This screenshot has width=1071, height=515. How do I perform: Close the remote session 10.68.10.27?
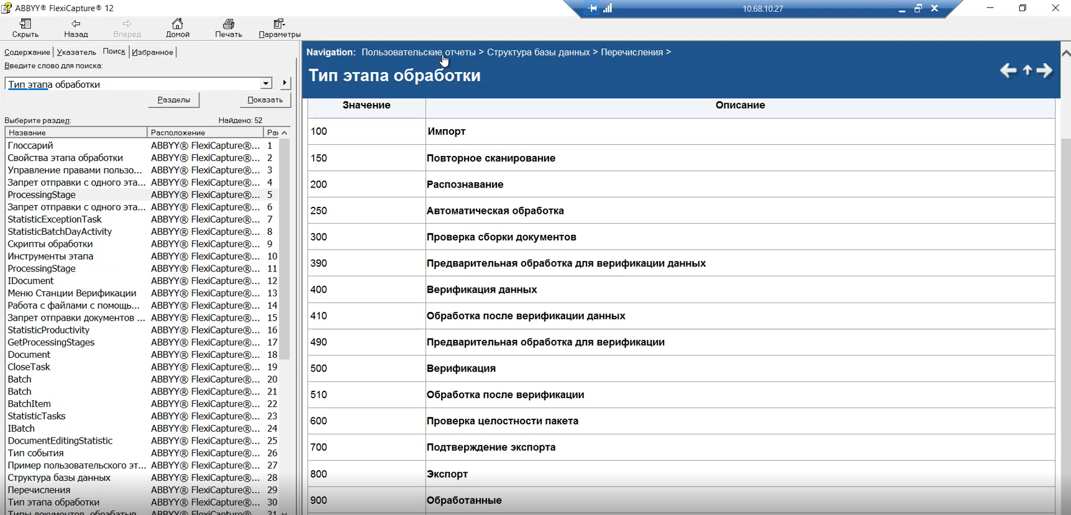(x=934, y=9)
